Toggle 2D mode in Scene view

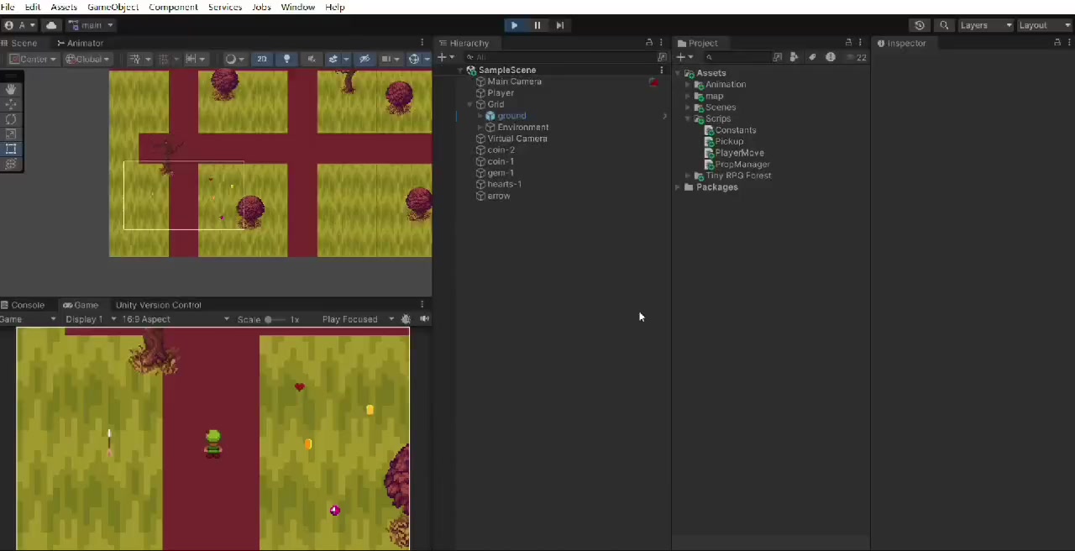pos(262,59)
